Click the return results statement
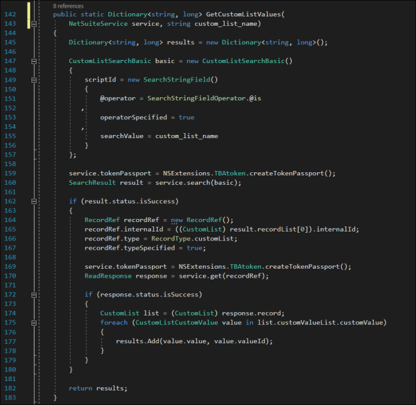The width and height of the screenshot is (416, 405). 98,388
